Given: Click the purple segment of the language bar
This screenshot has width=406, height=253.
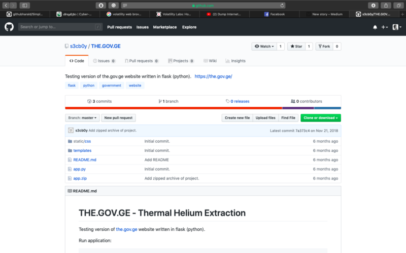Looking at the screenshot, I should point(298,108).
